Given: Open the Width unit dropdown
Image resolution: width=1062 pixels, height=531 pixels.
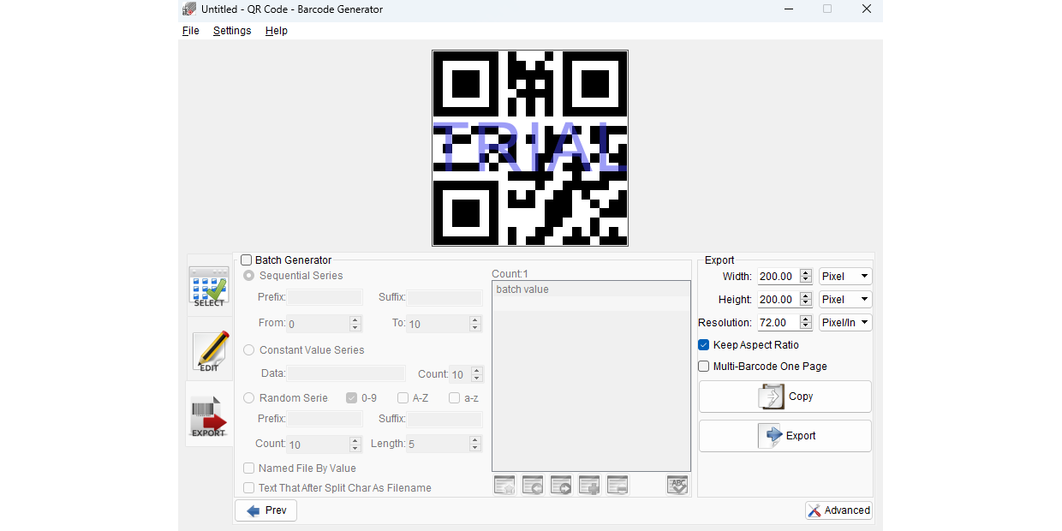Looking at the screenshot, I should pyautogui.click(x=844, y=276).
